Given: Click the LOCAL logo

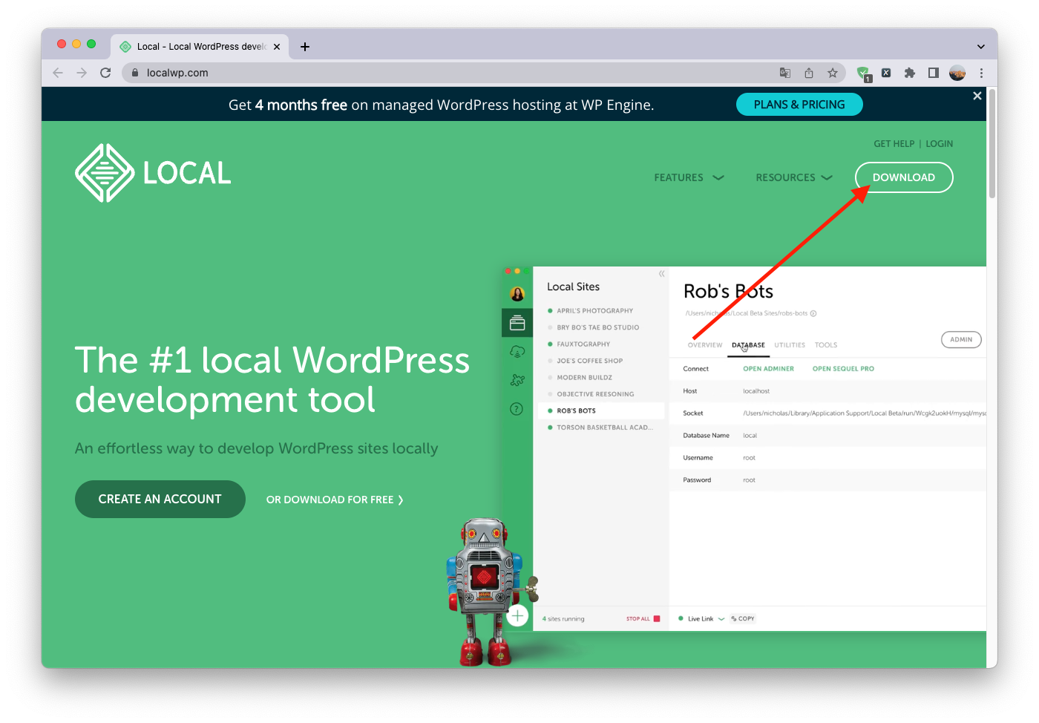Looking at the screenshot, I should pyautogui.click(x=153, y=173).
